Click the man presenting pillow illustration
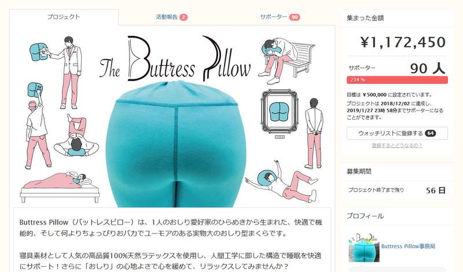 click(56, 73)
